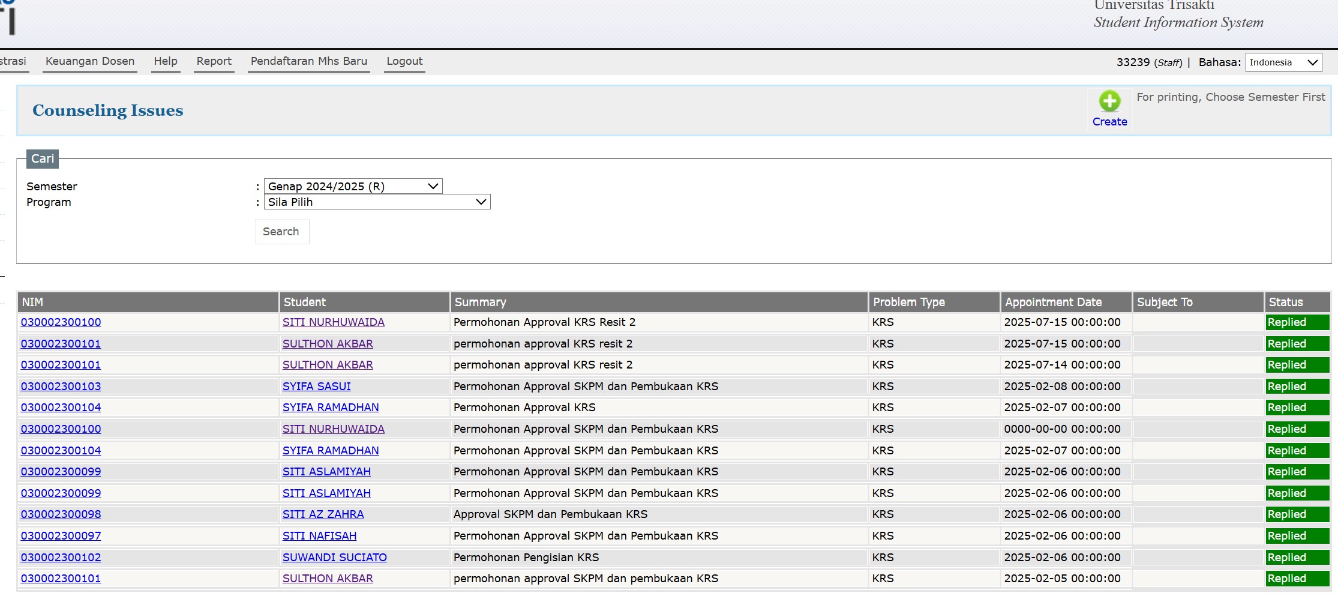
Task: Click the Create link label
Action: pos(1109,122)
